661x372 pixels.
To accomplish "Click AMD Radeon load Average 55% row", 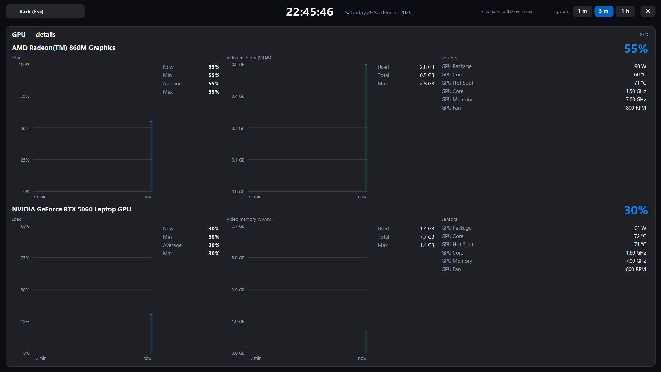I will 191,84.
